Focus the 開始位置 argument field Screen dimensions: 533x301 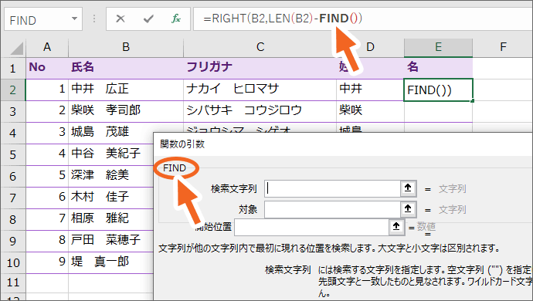click(311, 227)
